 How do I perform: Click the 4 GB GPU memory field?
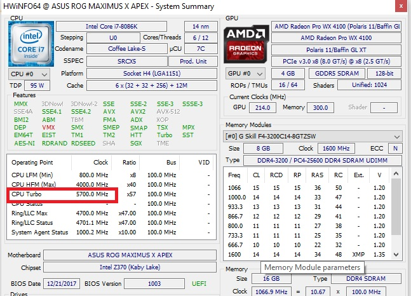(x=288, y=74)
